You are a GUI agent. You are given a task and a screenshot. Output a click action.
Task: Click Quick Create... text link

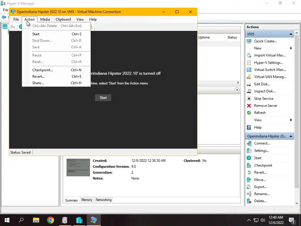point(265,41)
